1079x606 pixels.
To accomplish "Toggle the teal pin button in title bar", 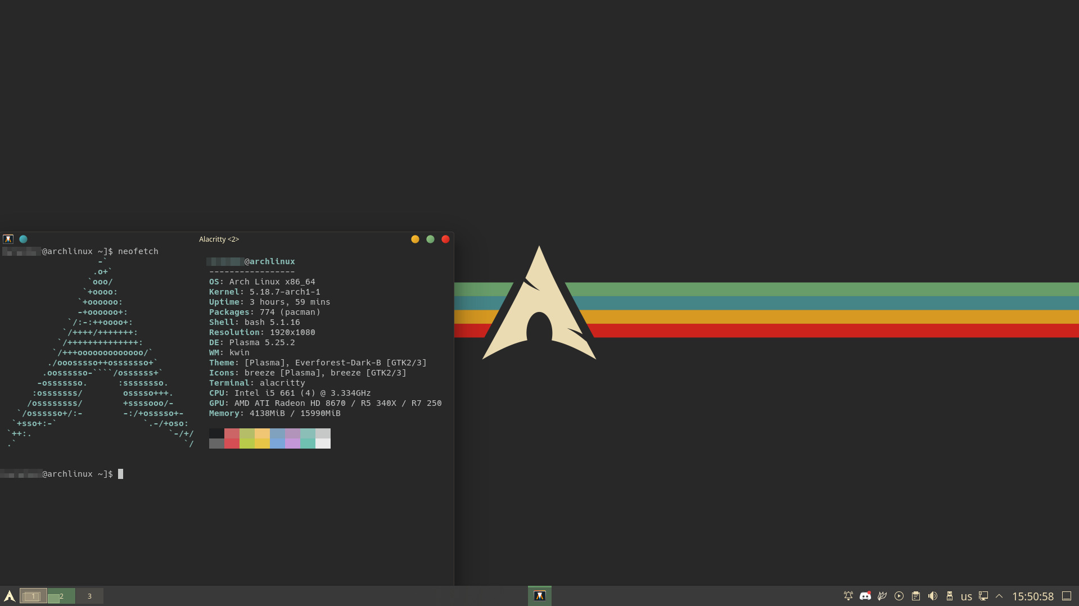I will pyautogui.click(x=23, y=239).
